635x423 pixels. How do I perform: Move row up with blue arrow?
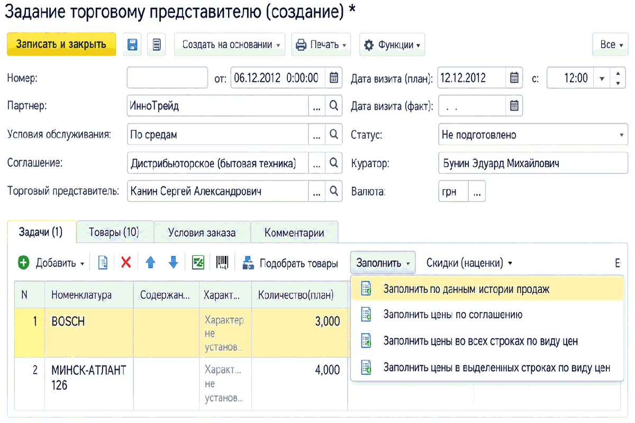[150, 262]
